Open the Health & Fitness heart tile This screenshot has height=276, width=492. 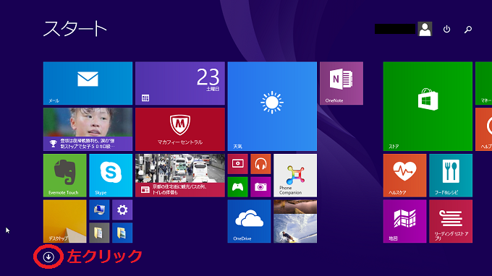[x=404, y=176]
